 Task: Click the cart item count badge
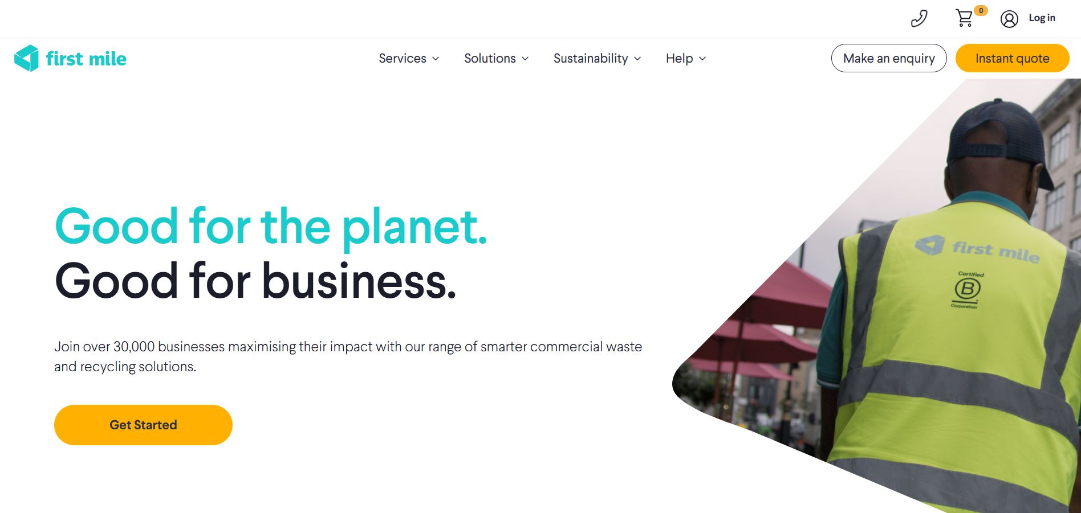coord(981,10)
